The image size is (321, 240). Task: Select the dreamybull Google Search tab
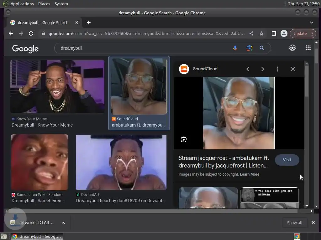click(44, 22)
